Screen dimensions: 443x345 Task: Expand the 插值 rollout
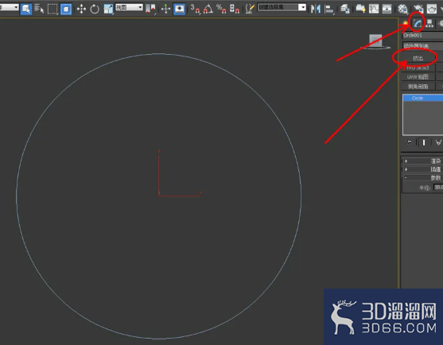(422, 169)
